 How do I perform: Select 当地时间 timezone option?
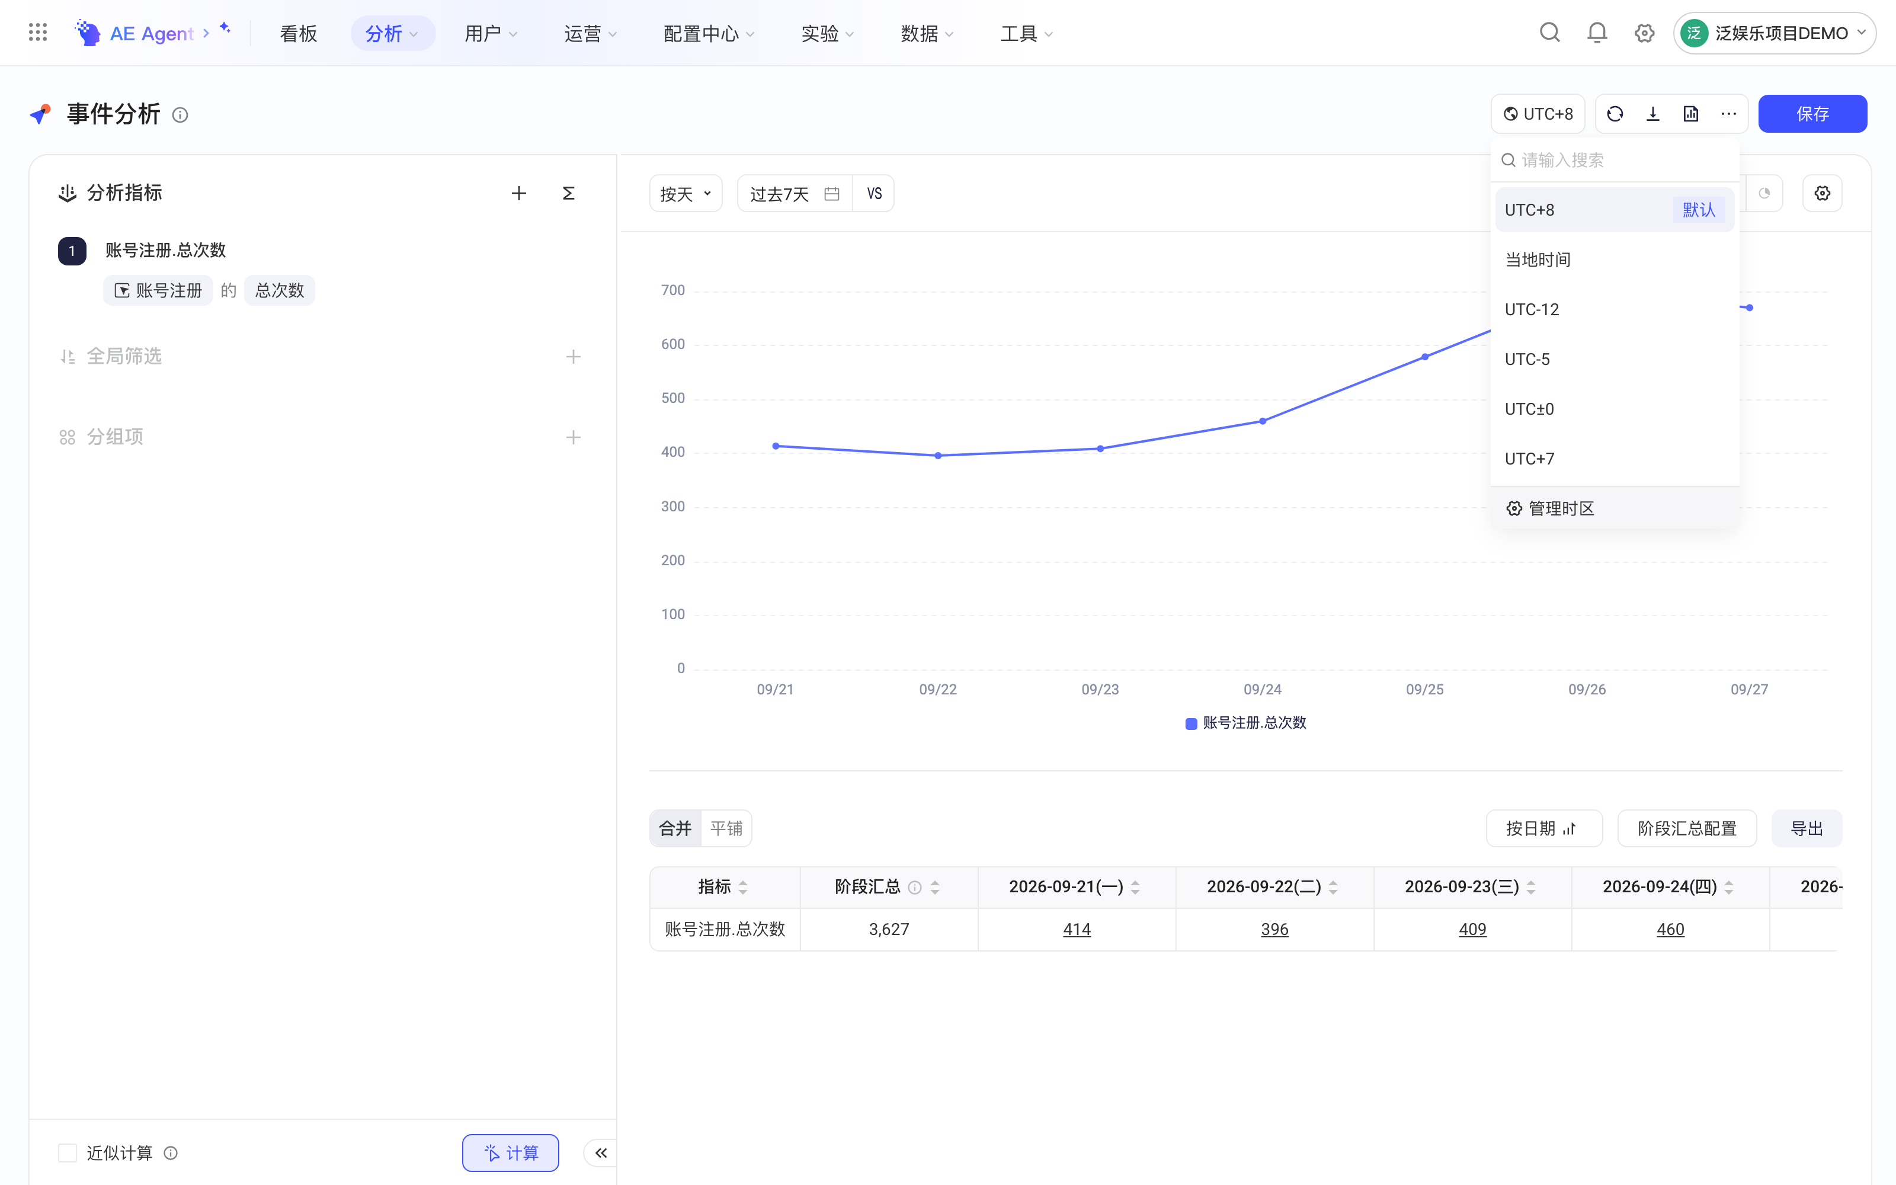tap(1615, 260)
